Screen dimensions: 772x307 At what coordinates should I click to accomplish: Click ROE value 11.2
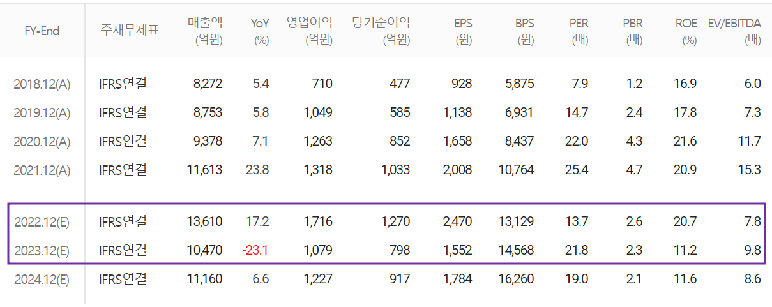click(x=685, y=250)
